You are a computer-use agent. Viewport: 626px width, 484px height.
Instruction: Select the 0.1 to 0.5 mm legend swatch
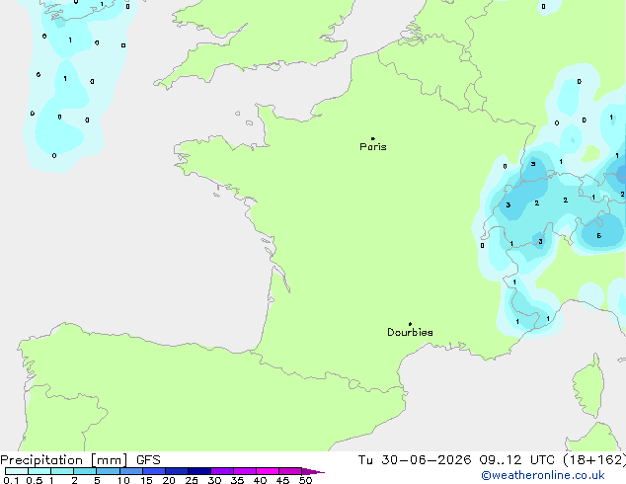(17, 471)
